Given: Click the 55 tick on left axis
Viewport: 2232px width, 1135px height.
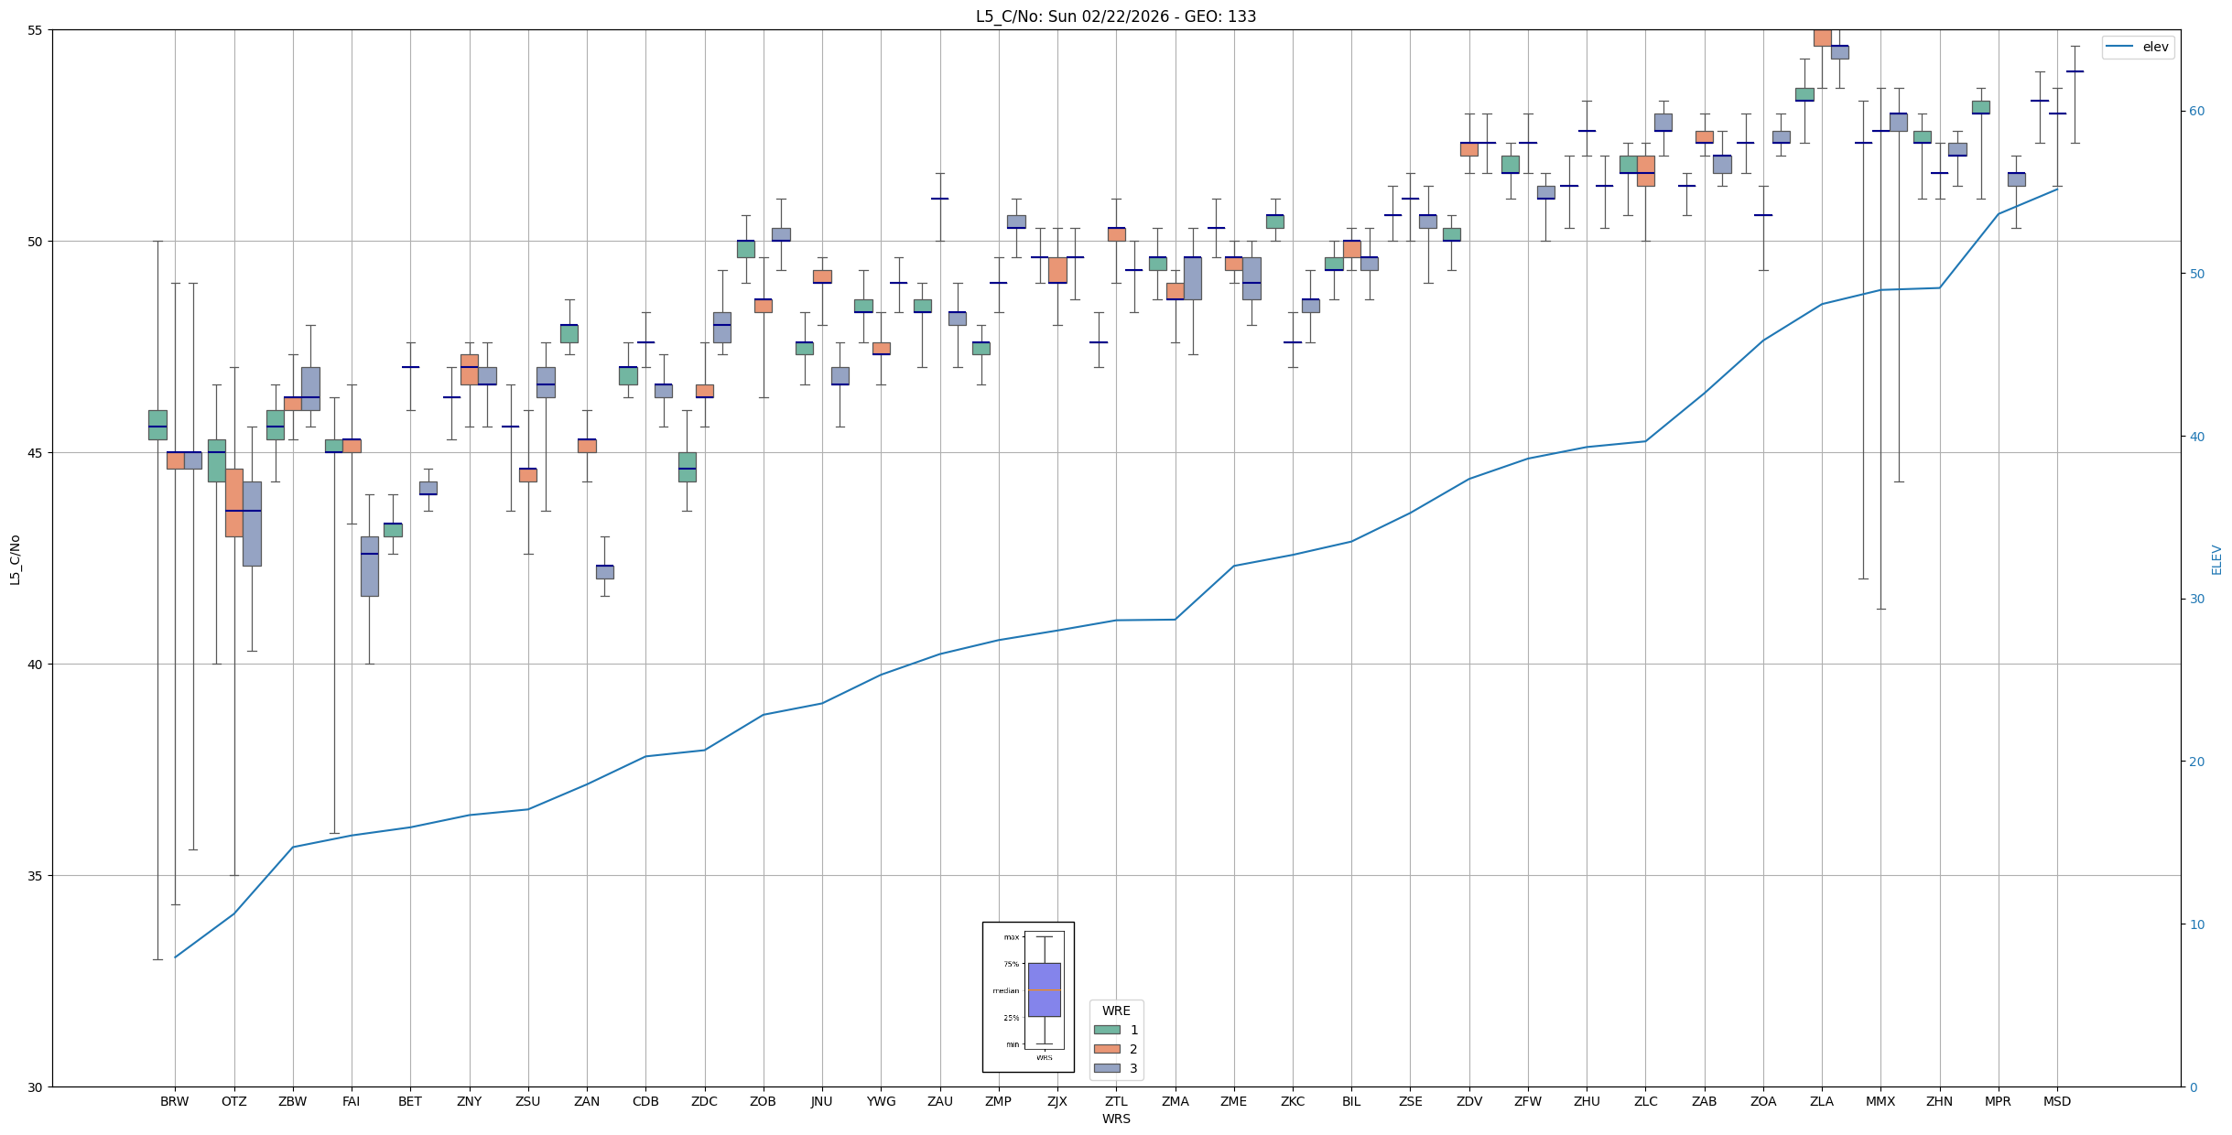Looking at the screenshot, I should click(x=37, y=30).
